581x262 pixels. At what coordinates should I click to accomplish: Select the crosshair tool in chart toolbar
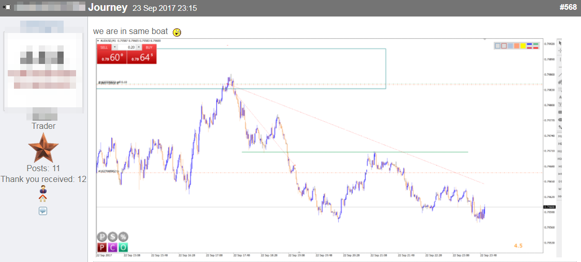point(560,51)
